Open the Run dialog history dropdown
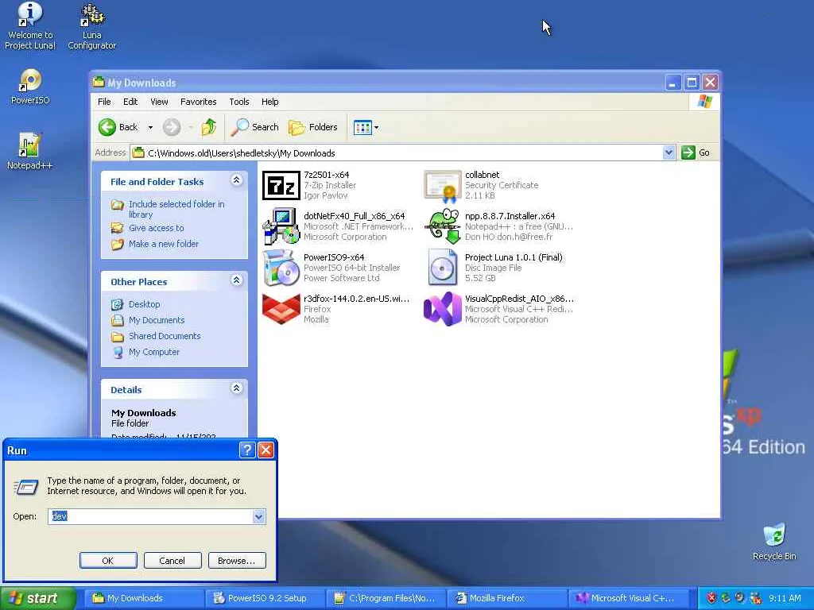Viewport: 814px width, 610px height. coord(258,516)
